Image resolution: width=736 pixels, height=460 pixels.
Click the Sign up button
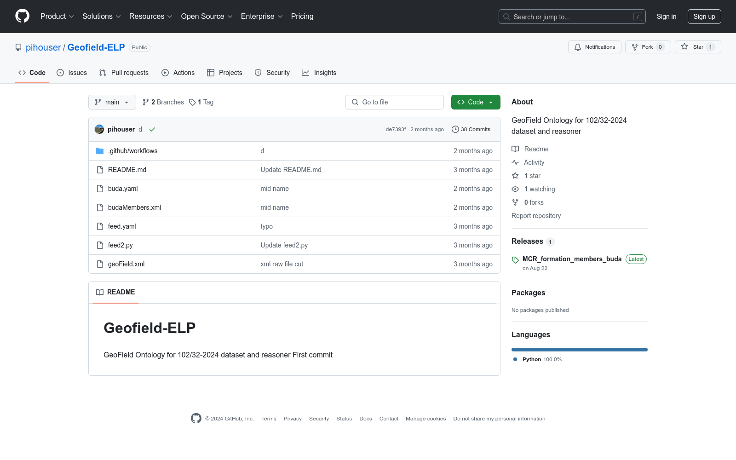point(704,17)
